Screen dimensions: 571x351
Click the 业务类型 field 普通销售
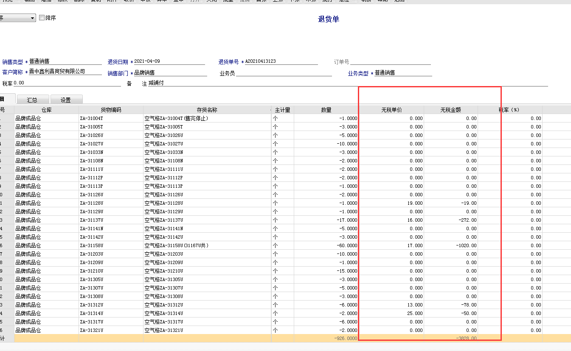(x=403, y=73)
